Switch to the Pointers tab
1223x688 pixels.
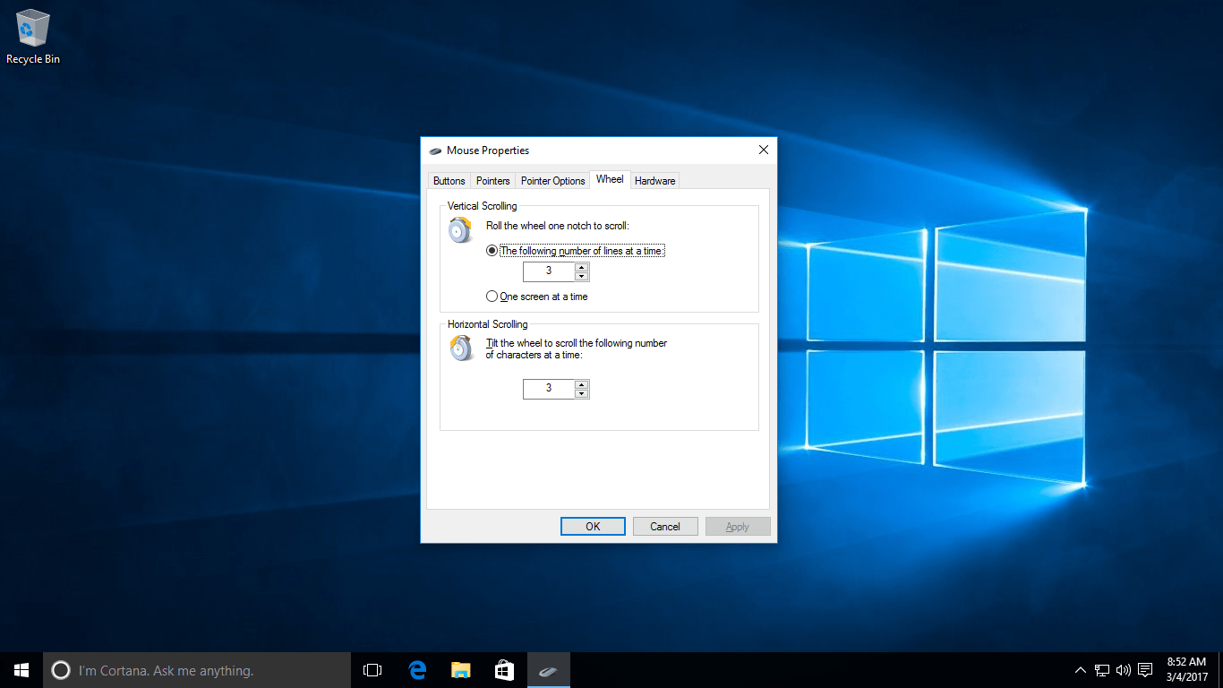[x=492, y=180]
